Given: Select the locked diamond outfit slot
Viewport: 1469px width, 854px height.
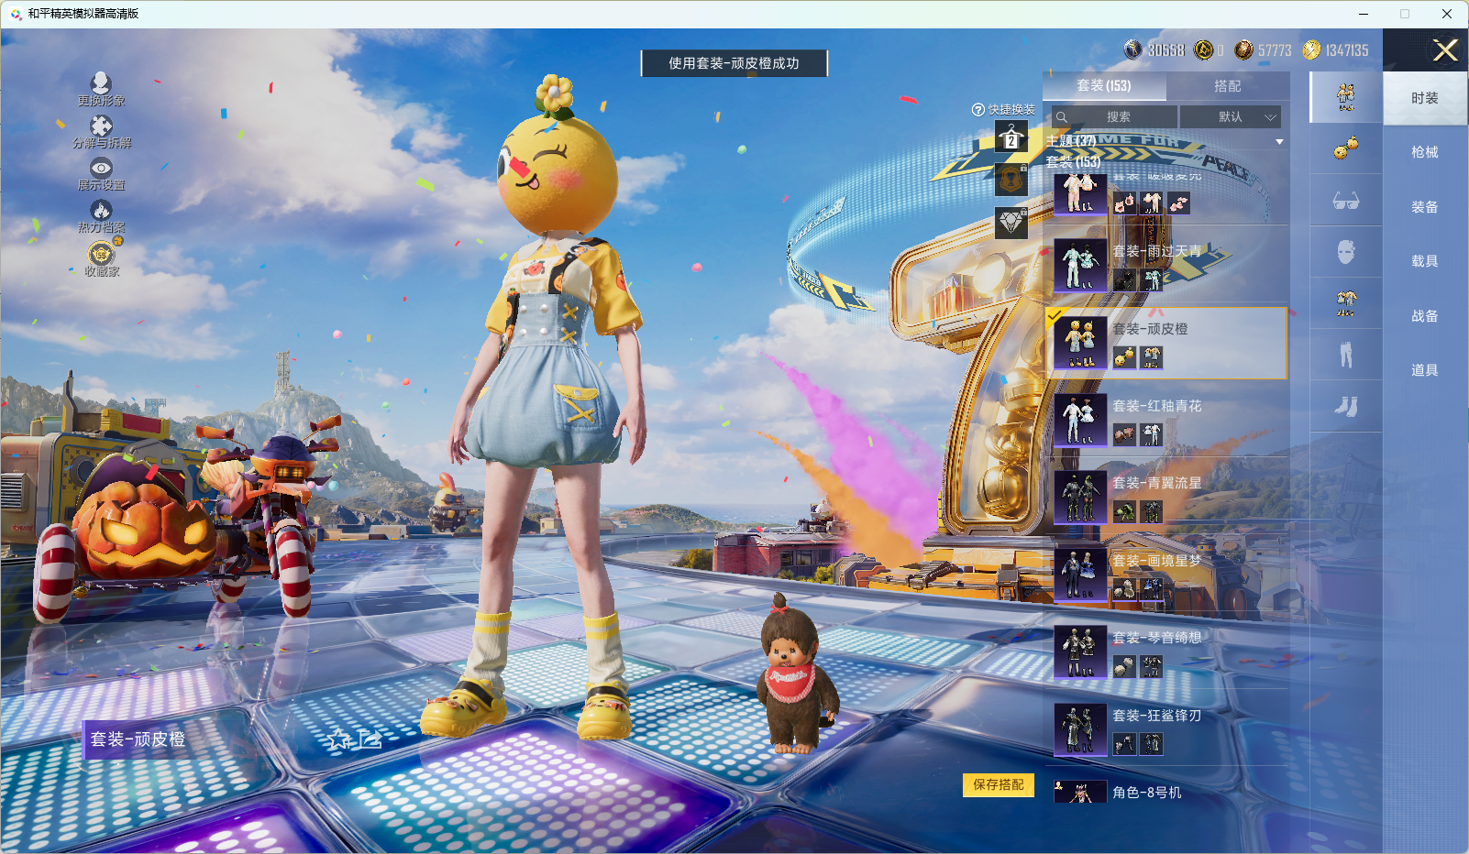Looking at the screenshot, I should 1011,223.
